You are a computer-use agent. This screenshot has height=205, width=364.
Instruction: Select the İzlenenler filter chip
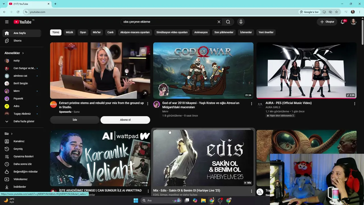click(246, 32)
